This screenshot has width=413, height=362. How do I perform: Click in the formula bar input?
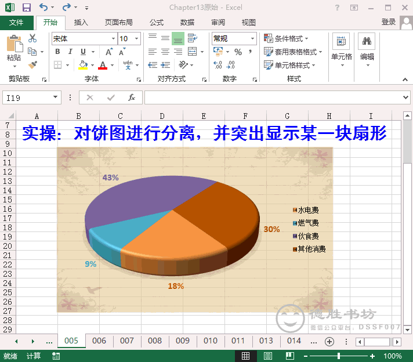pyautogui.click(x=273, y=97)
